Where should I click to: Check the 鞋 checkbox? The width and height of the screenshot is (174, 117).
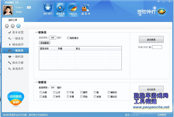95,92
